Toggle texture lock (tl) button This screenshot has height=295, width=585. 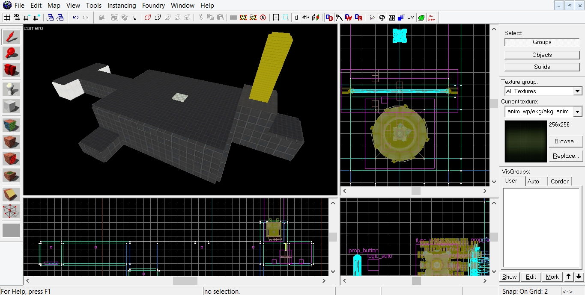pyautogui.click(x=296, y=18)
